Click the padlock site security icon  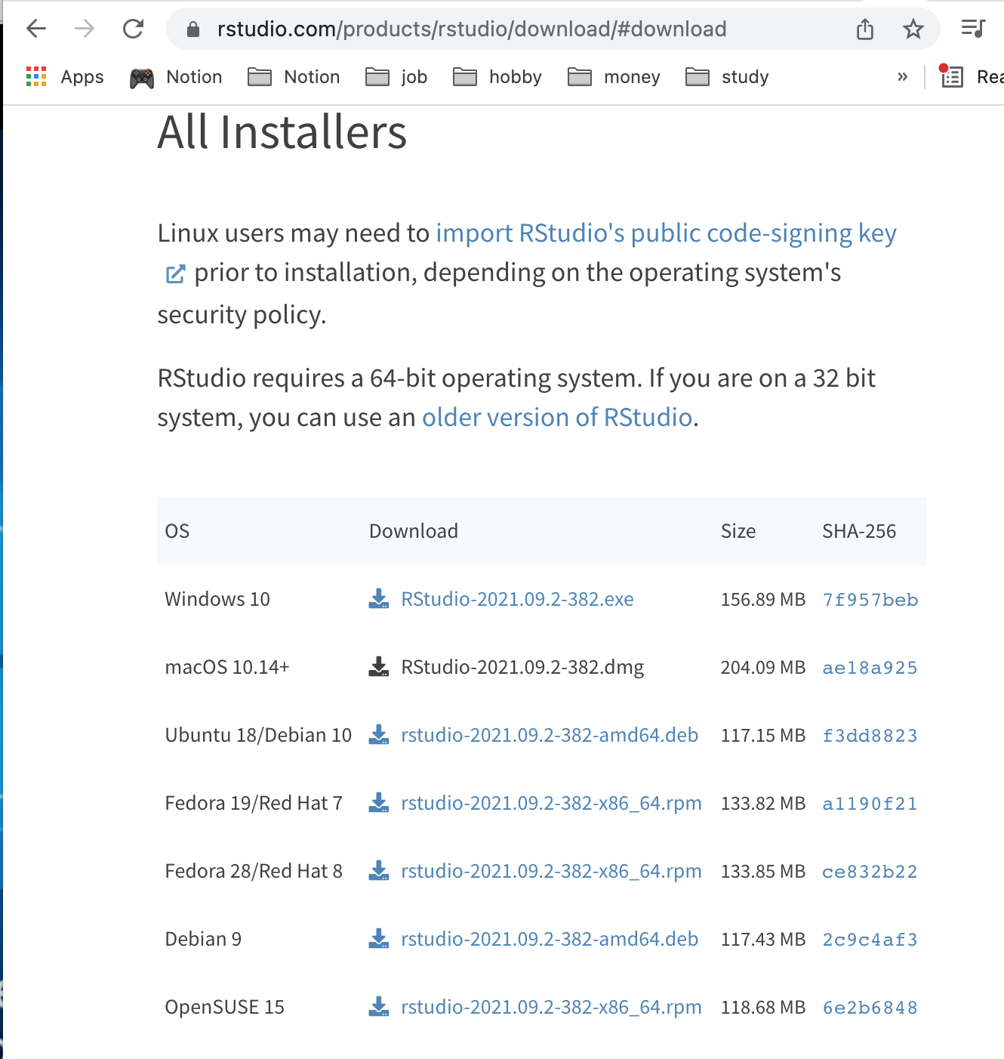pos(193,29)
